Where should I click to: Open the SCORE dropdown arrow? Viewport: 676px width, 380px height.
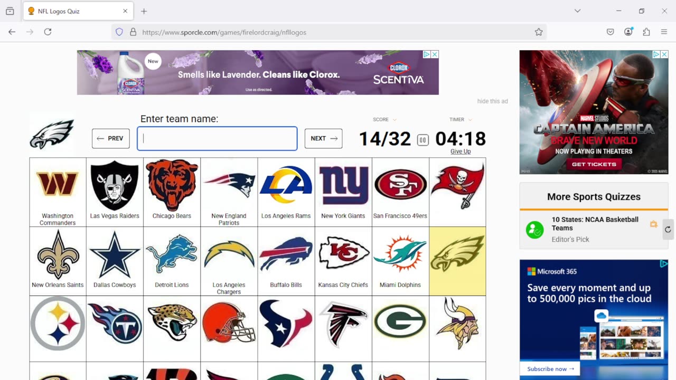[395, 120]
